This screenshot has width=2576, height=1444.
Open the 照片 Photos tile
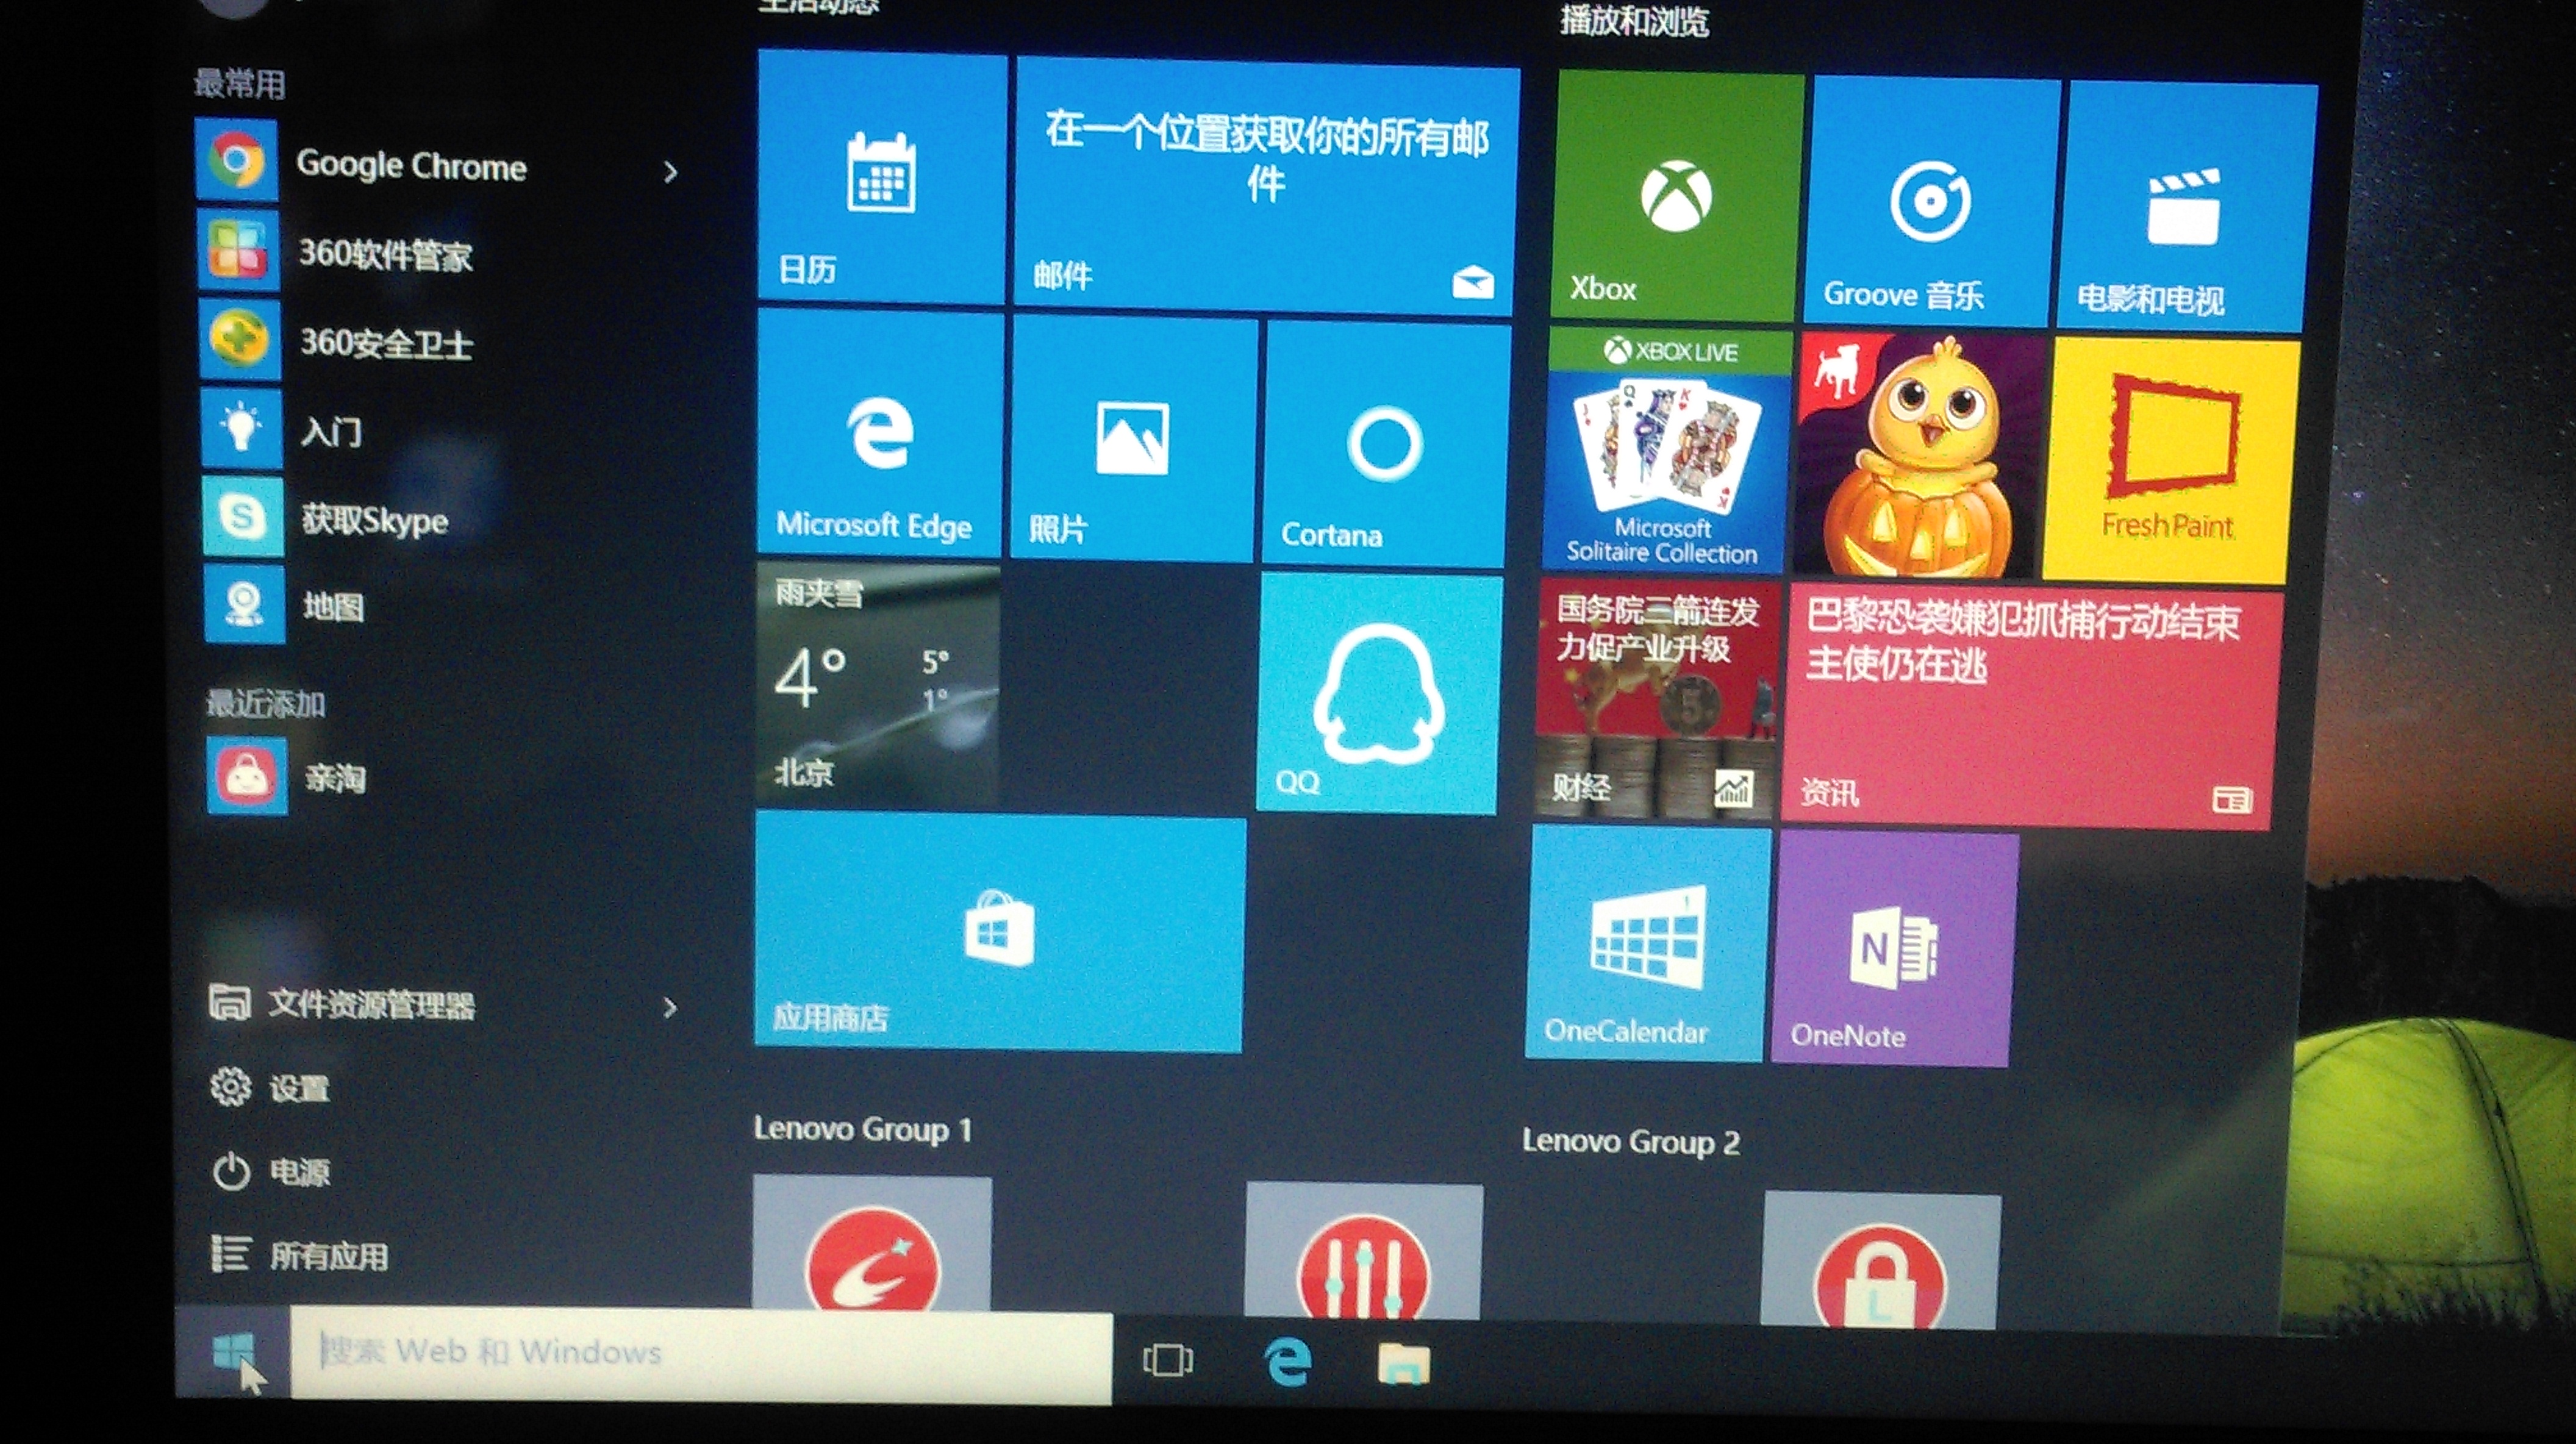[x=1133, y=438]
